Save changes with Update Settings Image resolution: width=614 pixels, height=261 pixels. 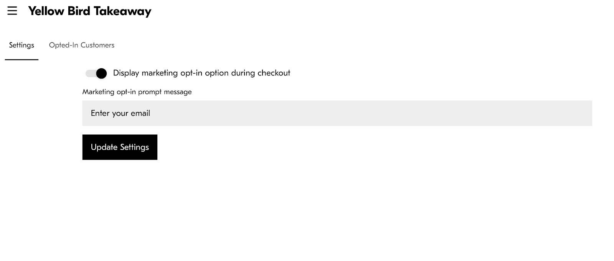click(120, 147)
